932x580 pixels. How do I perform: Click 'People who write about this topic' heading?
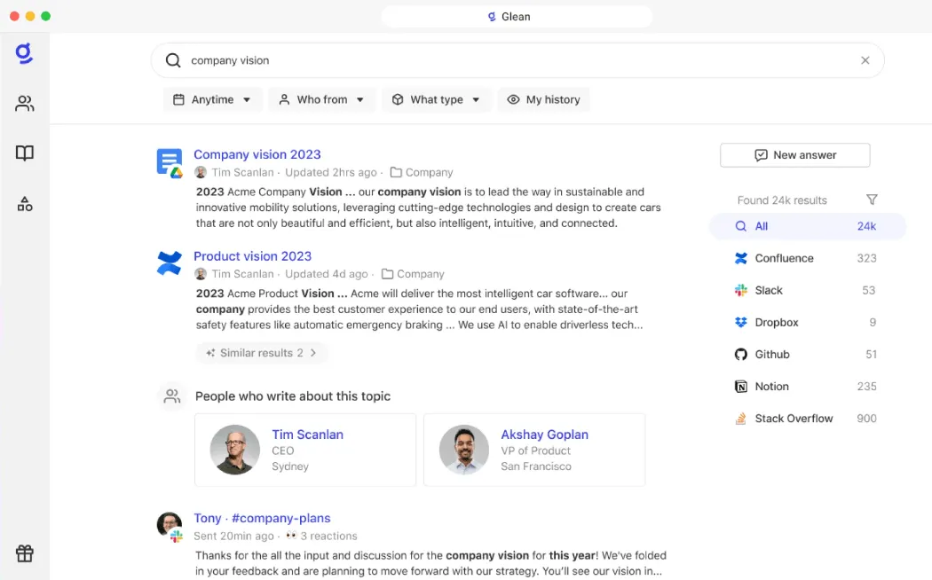coord(292,396)
